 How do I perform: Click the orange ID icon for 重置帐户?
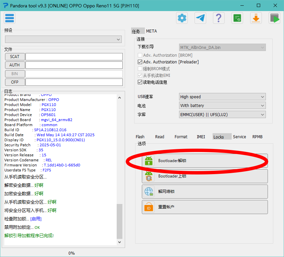[x=149, y=207]
